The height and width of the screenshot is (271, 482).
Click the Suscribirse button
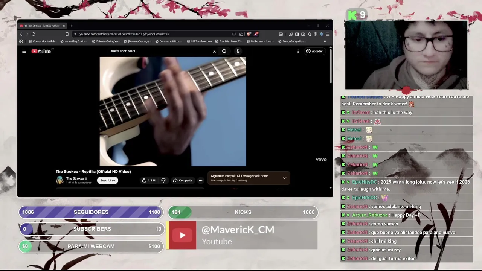(107, 180)
